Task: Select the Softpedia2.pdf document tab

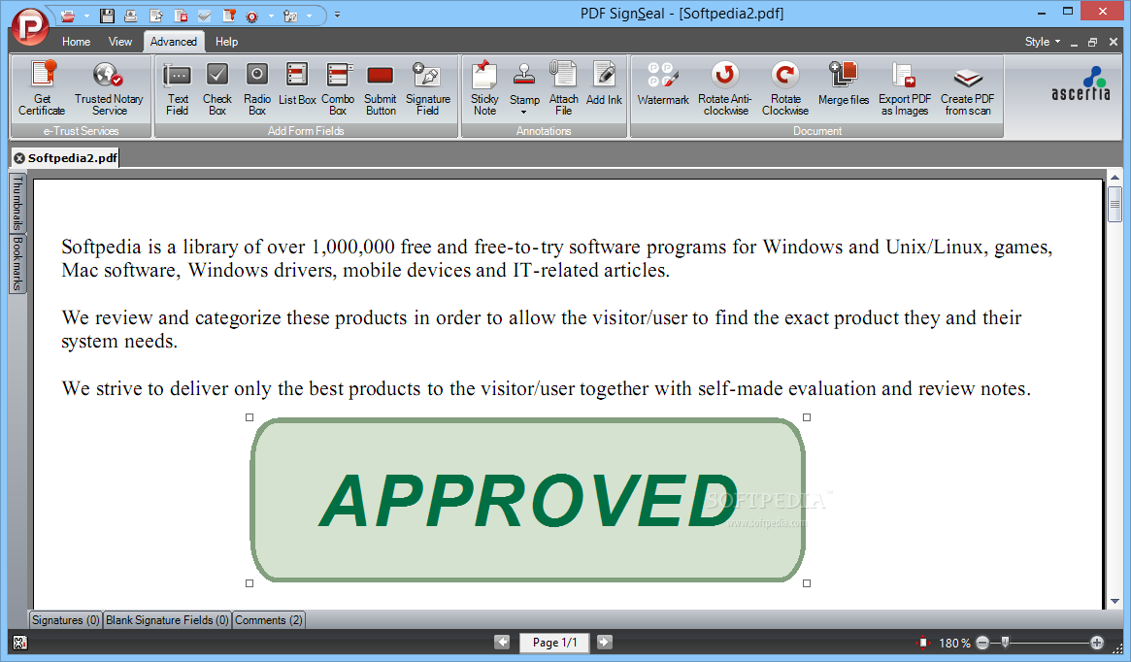Action: coord(72,158)
